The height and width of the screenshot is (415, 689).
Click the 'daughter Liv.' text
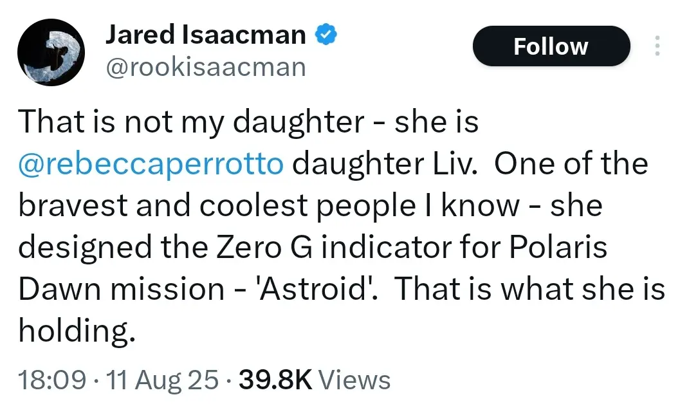pyautogui.click(x=385, y=164)
